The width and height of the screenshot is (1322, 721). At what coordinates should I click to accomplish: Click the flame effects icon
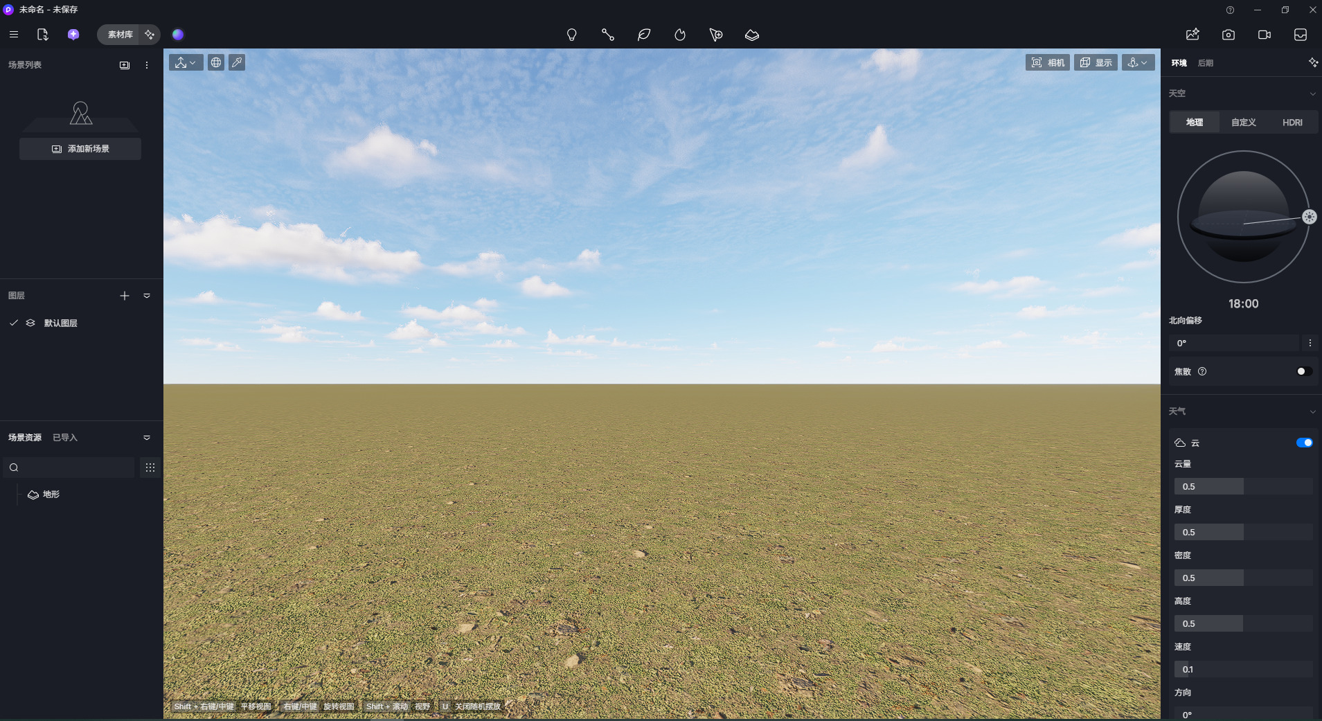point(680,35)
